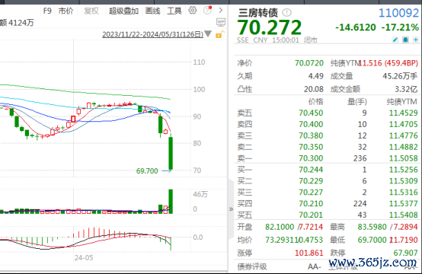Screen dimensions: 422x274
Task: Open the F9 toolbar item
Action: pyautogui.click(x=47, y=11)
